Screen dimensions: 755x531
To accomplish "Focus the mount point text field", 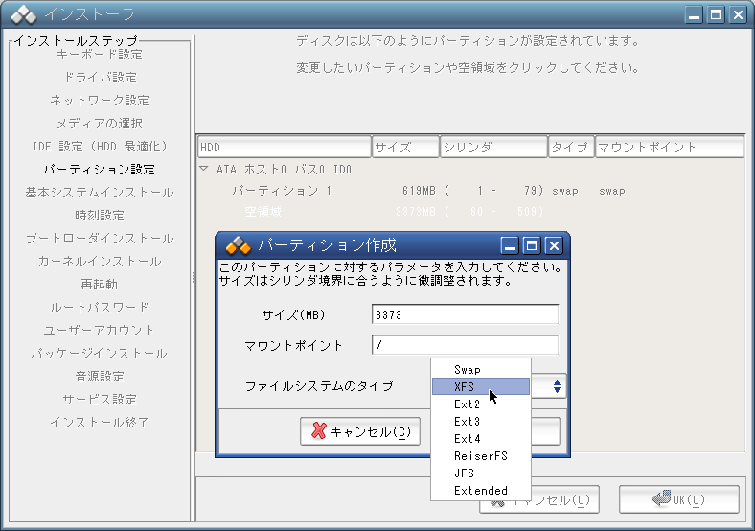I will coord(464,345).
